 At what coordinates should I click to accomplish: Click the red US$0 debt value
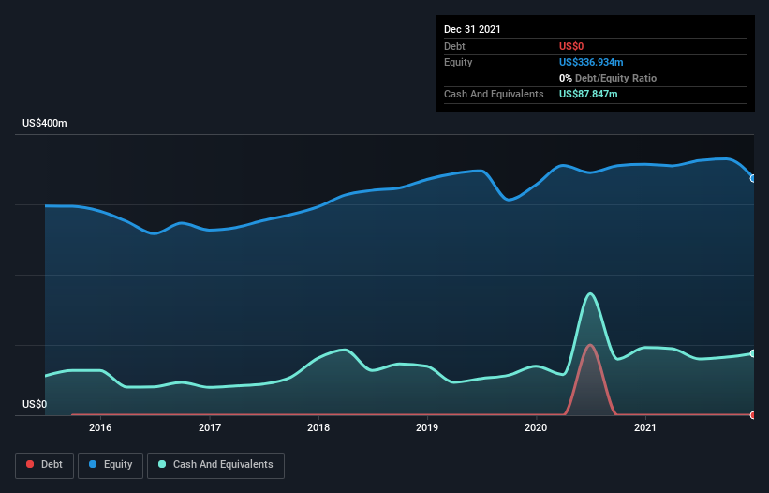pos(571,46)
